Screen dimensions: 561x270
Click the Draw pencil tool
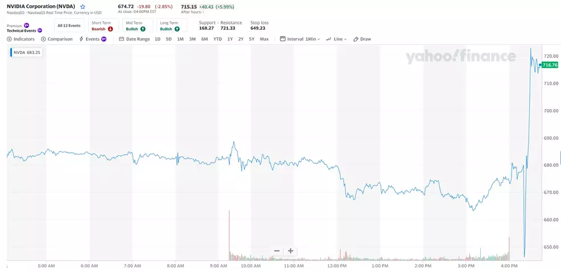(362, 39)
